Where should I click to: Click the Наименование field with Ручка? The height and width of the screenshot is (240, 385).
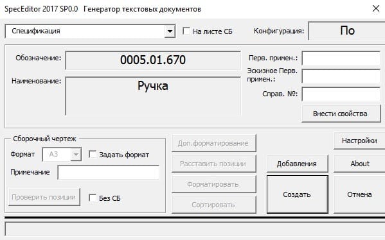pos(153,96)
